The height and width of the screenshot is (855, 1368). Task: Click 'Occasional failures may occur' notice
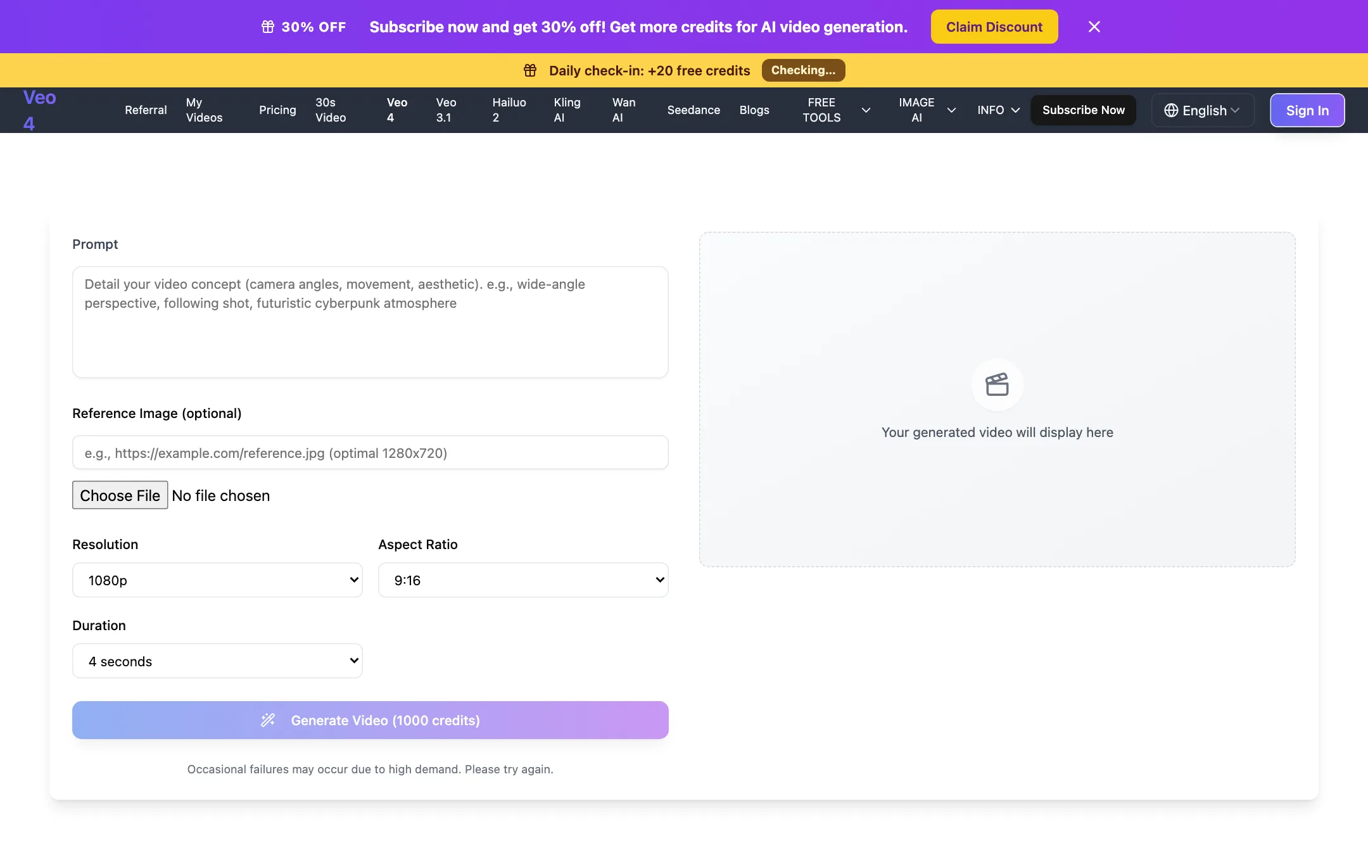click(370, 769)
